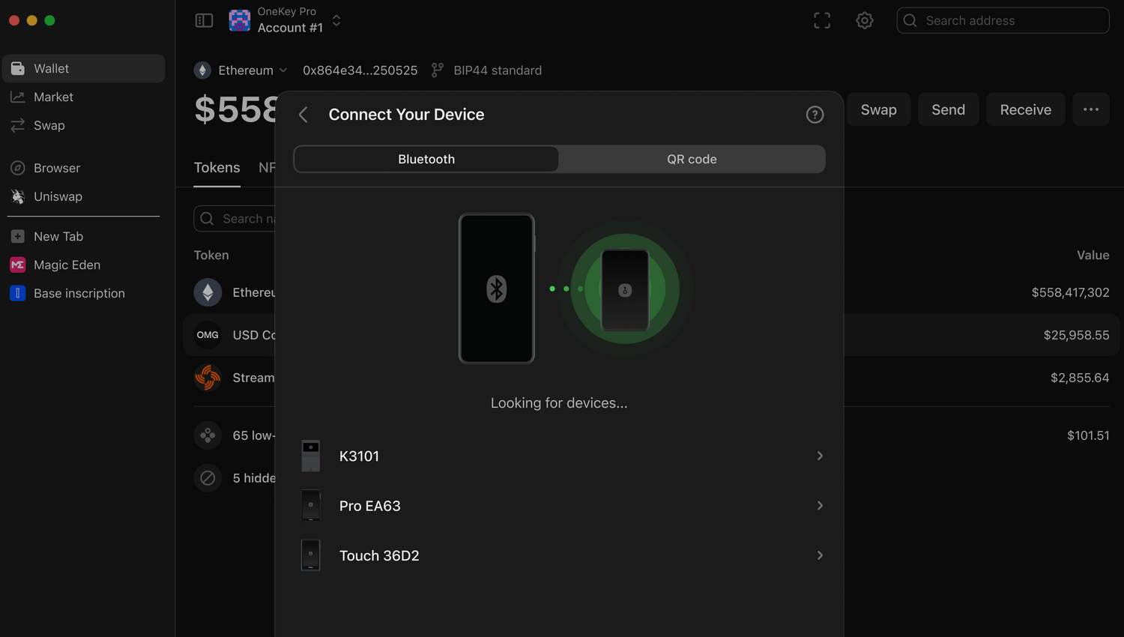Click the Swap action button

pos(878,109)
